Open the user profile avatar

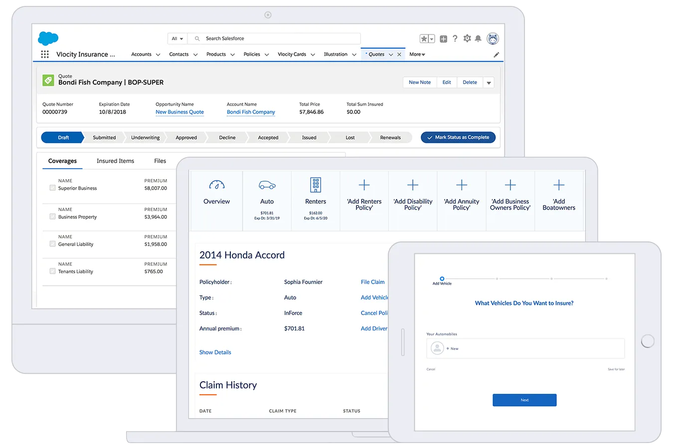(x=493, y=39)
